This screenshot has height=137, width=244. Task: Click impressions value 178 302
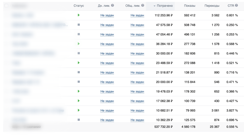pos(190,92)
